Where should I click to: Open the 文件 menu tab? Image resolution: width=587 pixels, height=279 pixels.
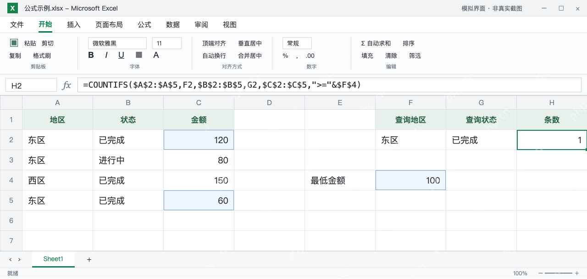point(17,25)
